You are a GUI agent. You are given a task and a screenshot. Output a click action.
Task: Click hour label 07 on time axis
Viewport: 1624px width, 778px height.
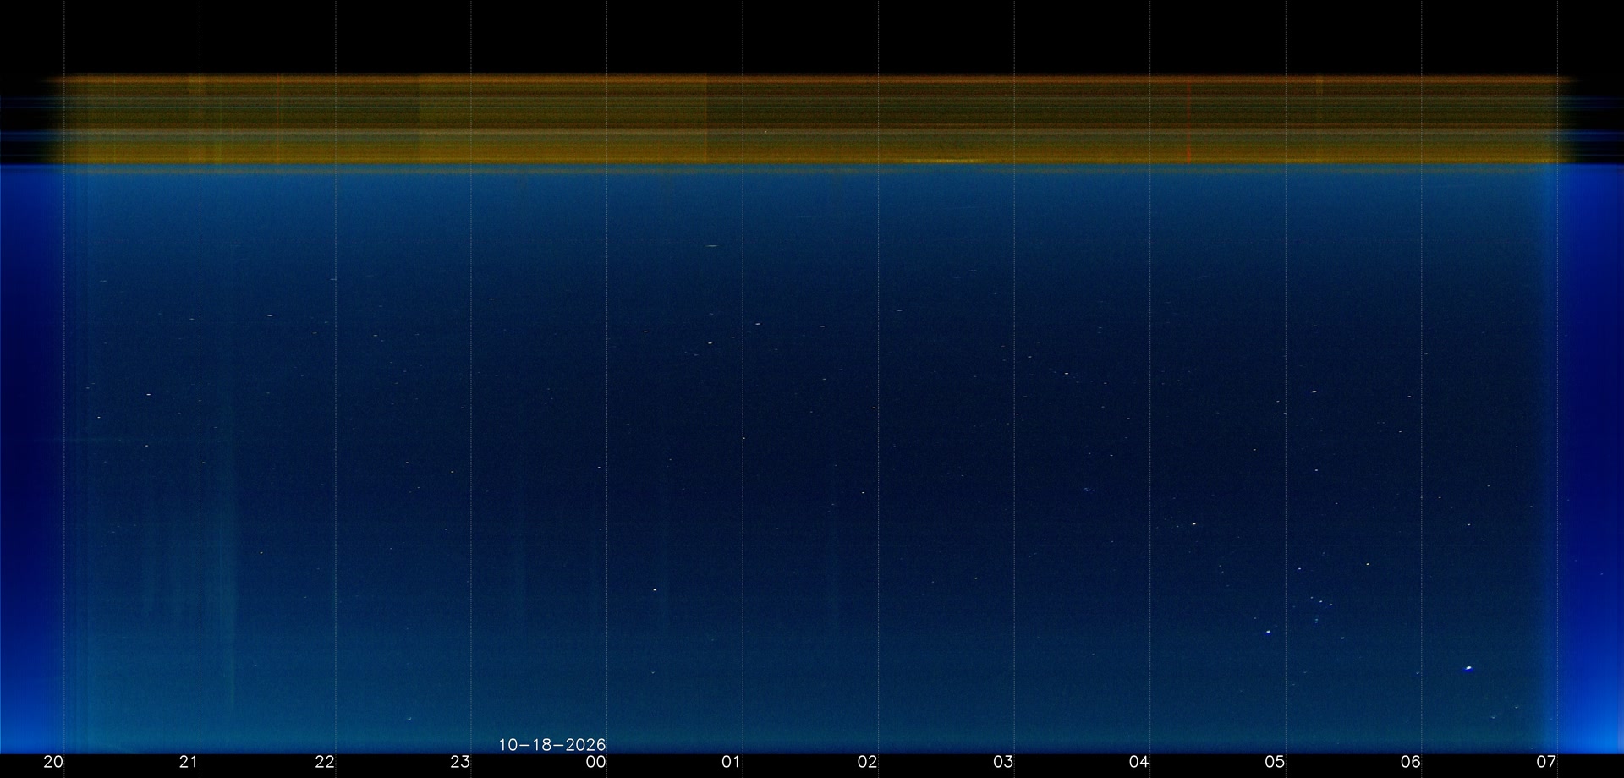click(1546, 762)
